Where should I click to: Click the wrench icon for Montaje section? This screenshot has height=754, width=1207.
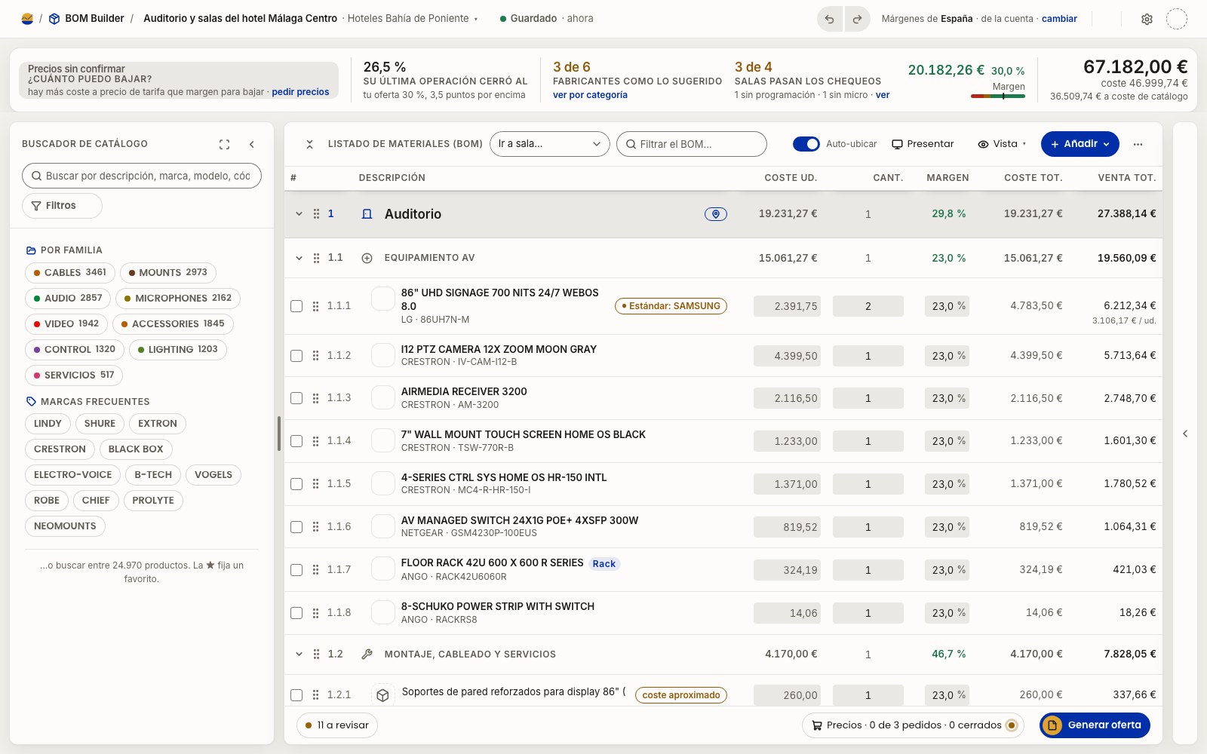[x=367, y=654]
